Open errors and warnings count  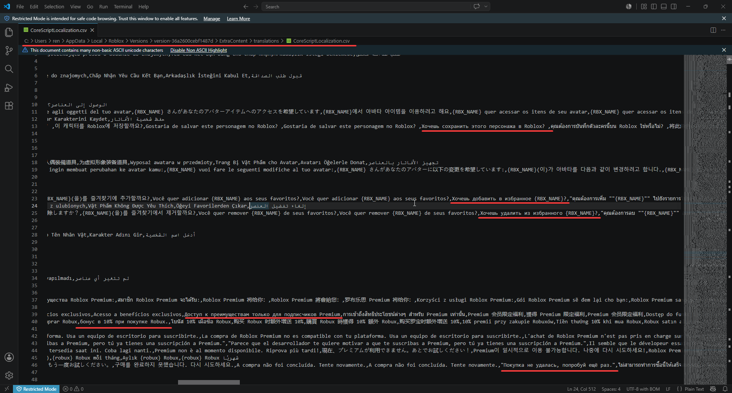[73, 389]
